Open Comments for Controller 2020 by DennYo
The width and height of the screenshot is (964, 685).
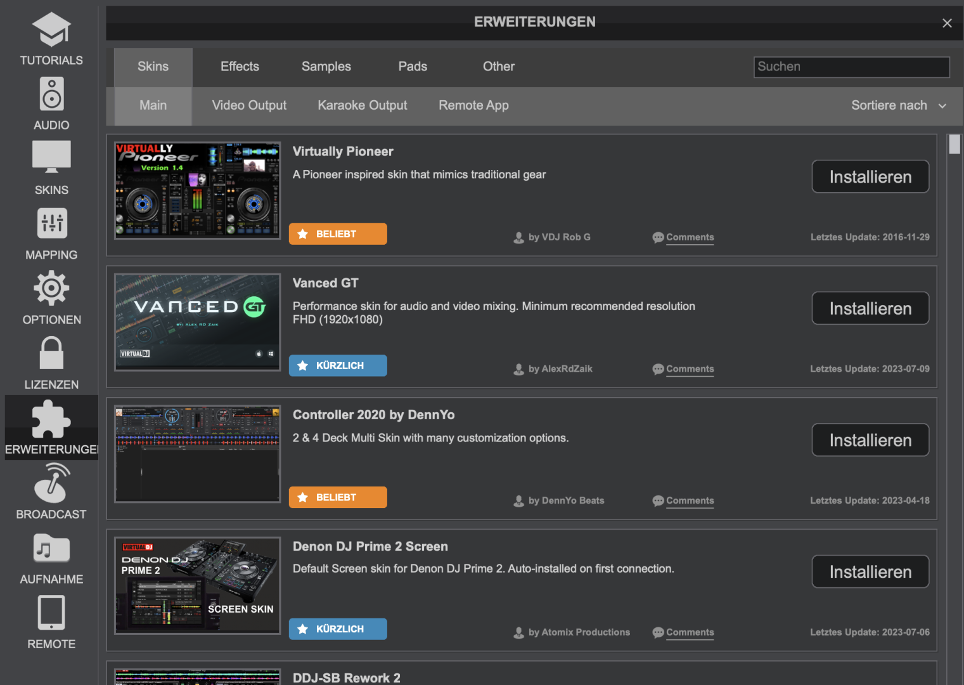pyautogui.click(x=690, y=501)
